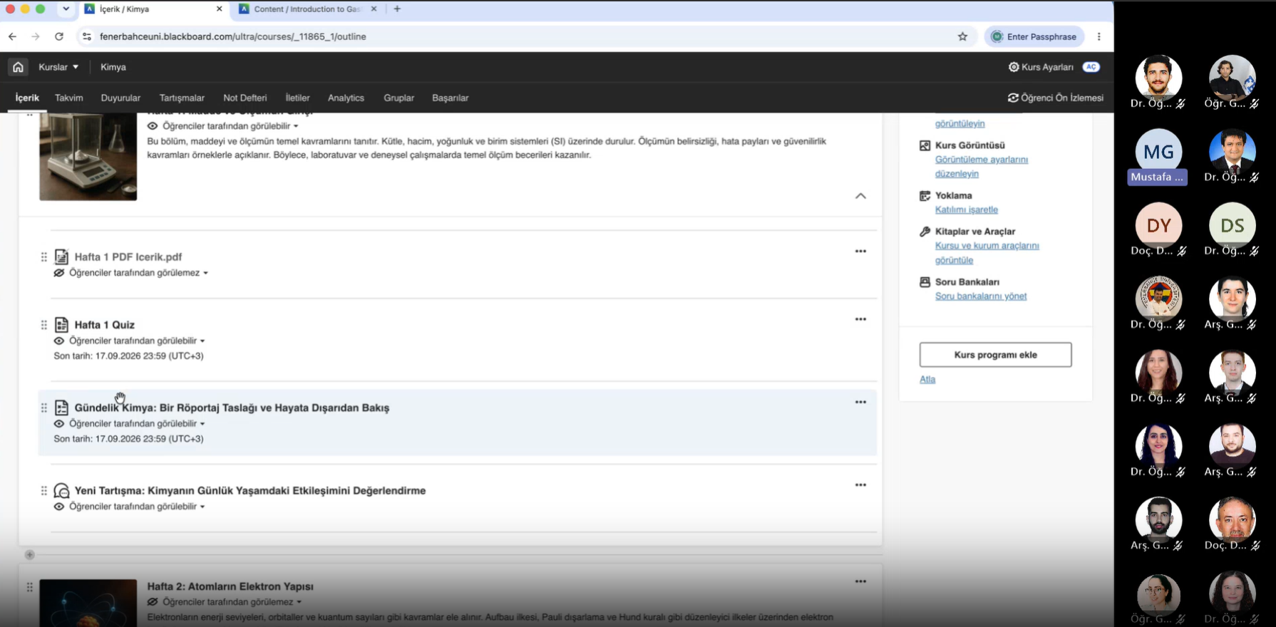This screenshot has width=1276, height=627.
Task: Bookmark this page with the star icon
Action: point(962,36)
